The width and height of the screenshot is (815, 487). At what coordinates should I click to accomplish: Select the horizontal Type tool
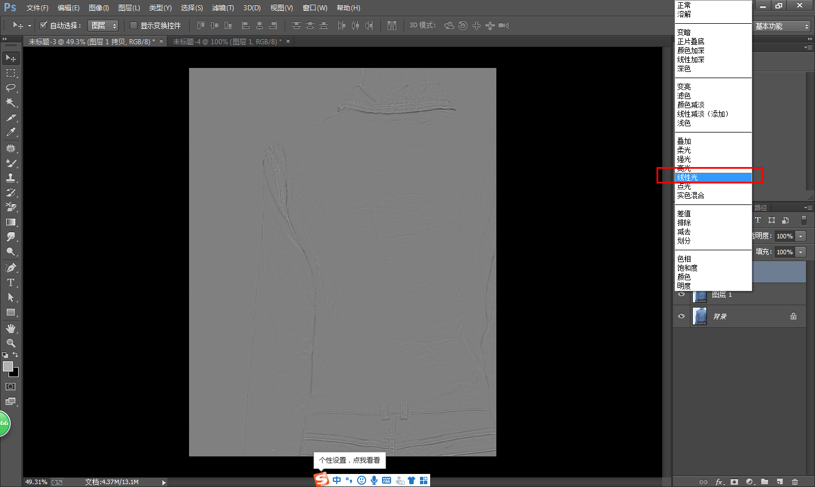11,283
